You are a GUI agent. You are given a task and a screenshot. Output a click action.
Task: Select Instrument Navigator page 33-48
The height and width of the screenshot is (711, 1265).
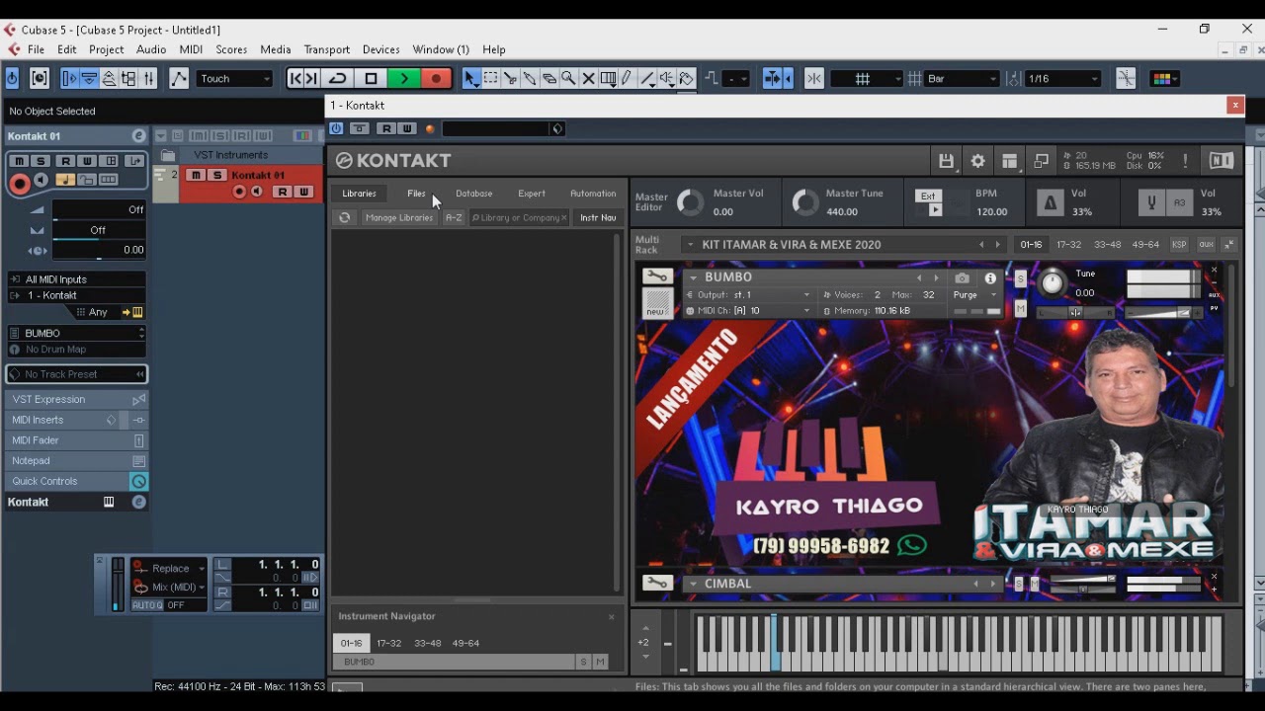(428, 643)
